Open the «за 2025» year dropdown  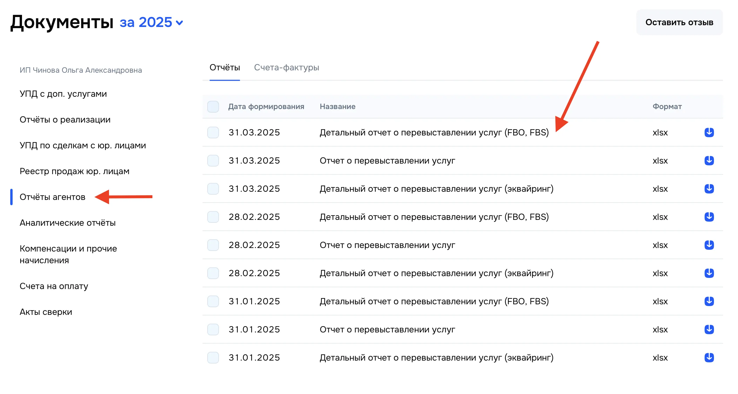151,23
